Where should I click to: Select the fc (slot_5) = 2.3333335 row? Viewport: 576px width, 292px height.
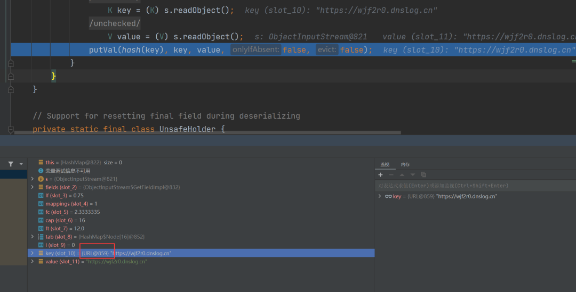pyautogui.click(x=201, y=212)
